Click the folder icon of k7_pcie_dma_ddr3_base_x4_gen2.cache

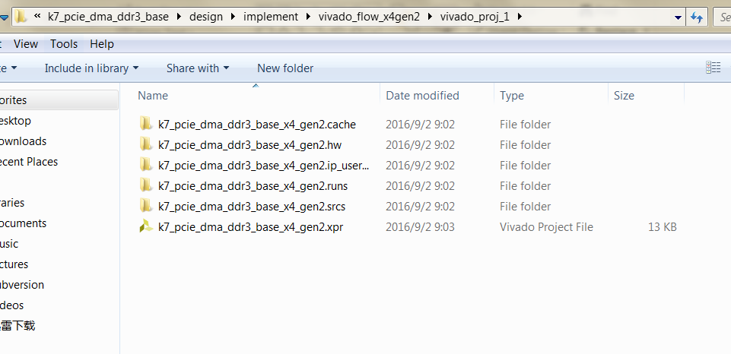click(146, 124)
